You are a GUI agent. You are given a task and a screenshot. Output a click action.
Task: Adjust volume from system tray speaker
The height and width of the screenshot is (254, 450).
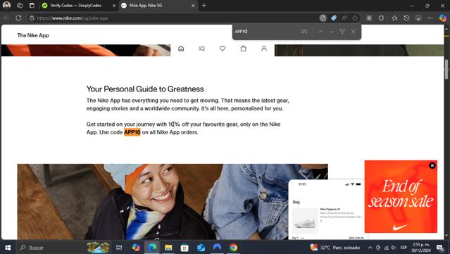pos(394,248)
